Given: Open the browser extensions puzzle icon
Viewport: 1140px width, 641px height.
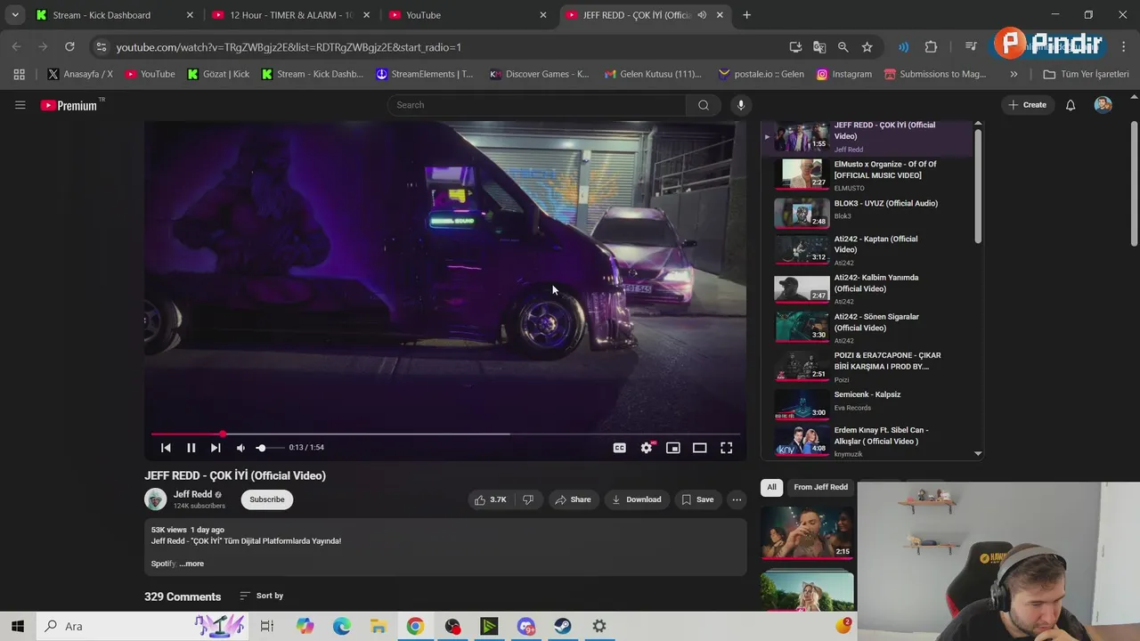Looking at the screenshot, I should pyautogui.click(x=931, y=47).
